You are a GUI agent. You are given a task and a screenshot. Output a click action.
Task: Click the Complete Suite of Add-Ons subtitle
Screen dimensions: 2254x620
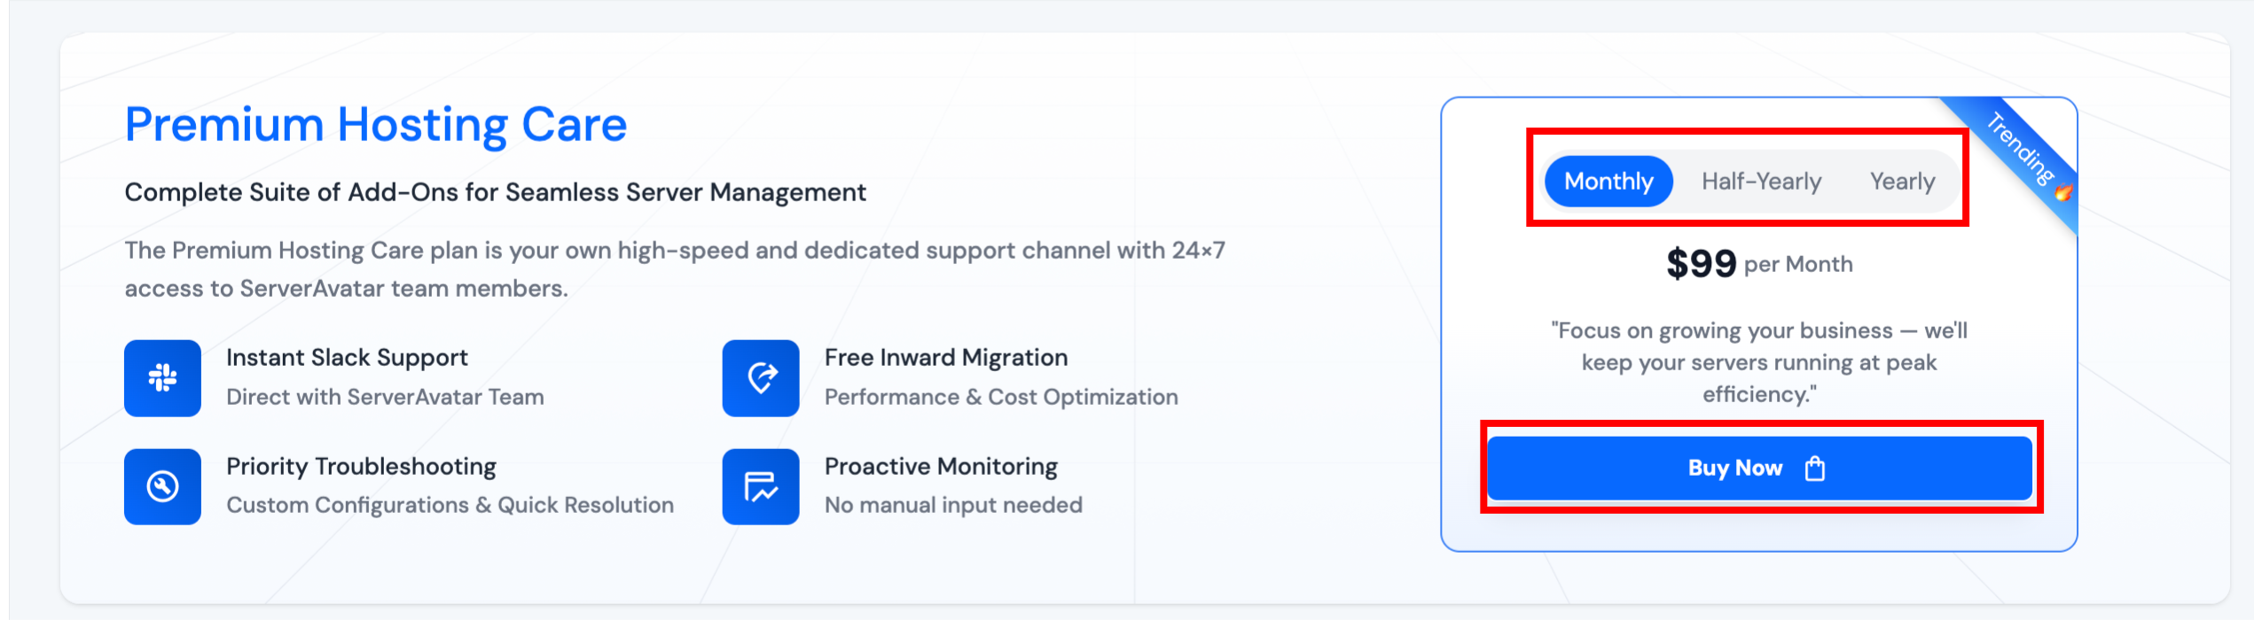coord(495,192)
